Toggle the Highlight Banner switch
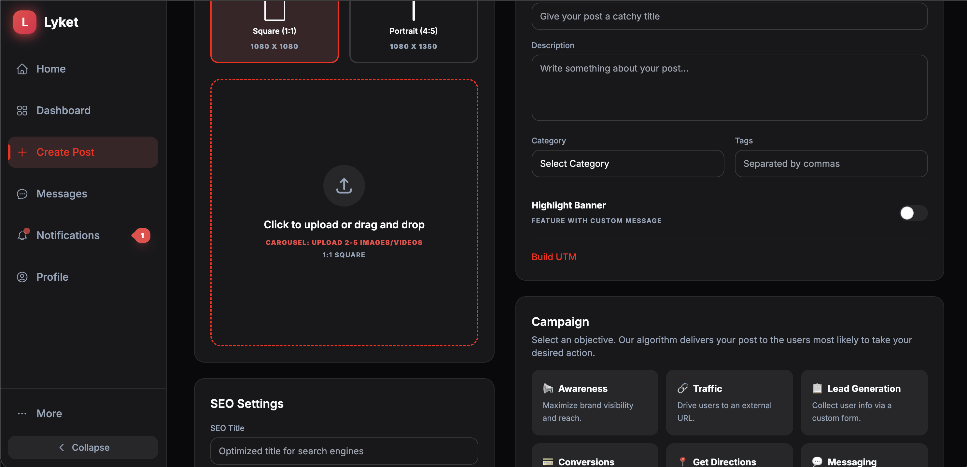 914,213
